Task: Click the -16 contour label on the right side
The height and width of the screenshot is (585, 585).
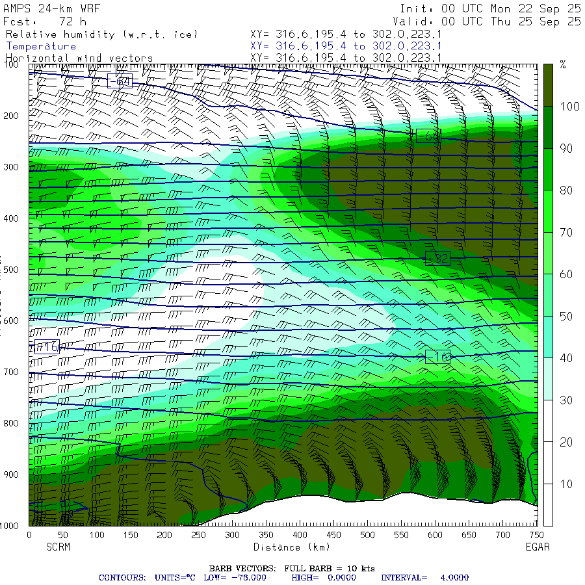Action: click(437, 357)
